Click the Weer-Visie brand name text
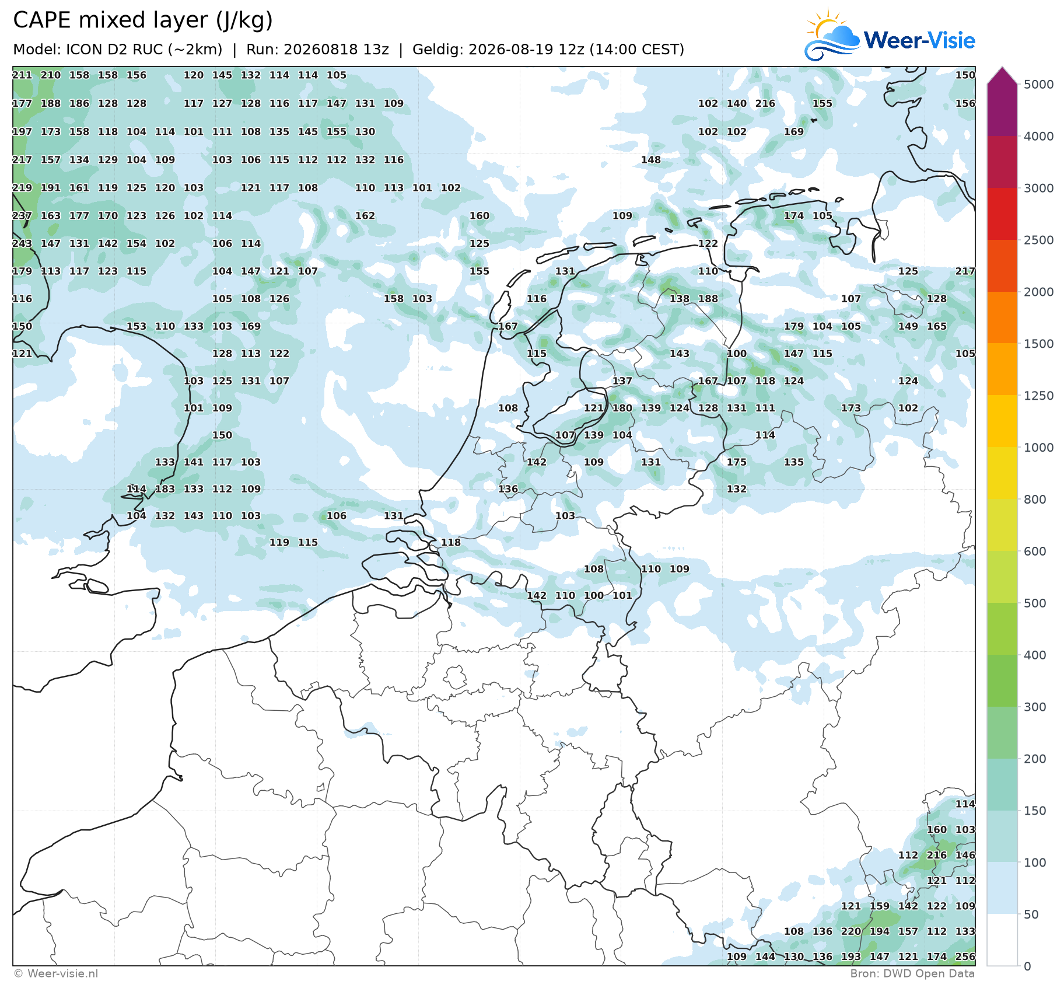 coord(919,40)
